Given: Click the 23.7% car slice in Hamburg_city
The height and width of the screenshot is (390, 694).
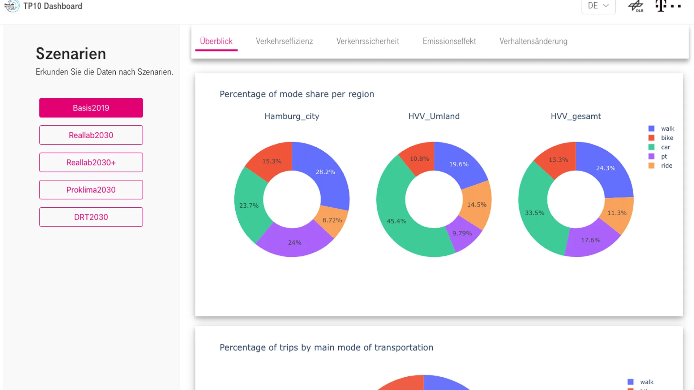Looking at the screenshot, I should (x=249, y=205).
